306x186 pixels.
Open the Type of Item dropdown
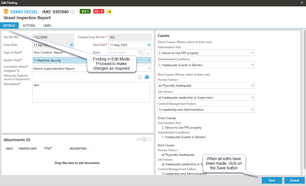[53, 53]
